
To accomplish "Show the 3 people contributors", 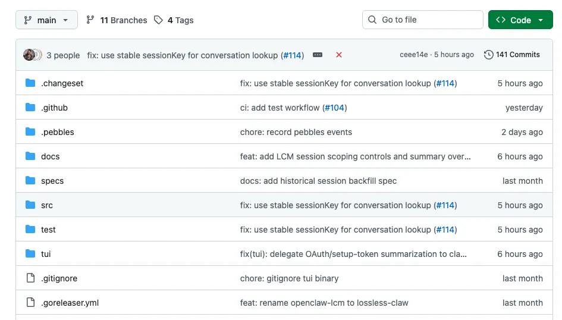I will (x=63, y=55).
